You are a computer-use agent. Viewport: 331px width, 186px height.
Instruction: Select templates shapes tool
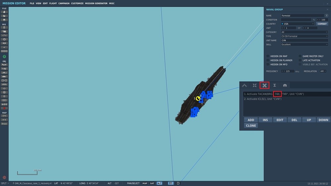tap(4, 104)
